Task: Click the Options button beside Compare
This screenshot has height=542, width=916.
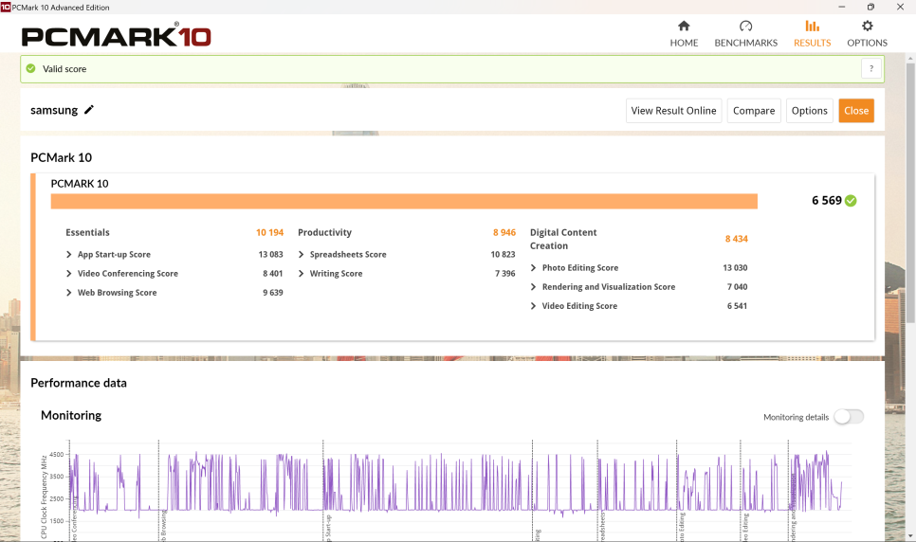Action: point(809,110)
